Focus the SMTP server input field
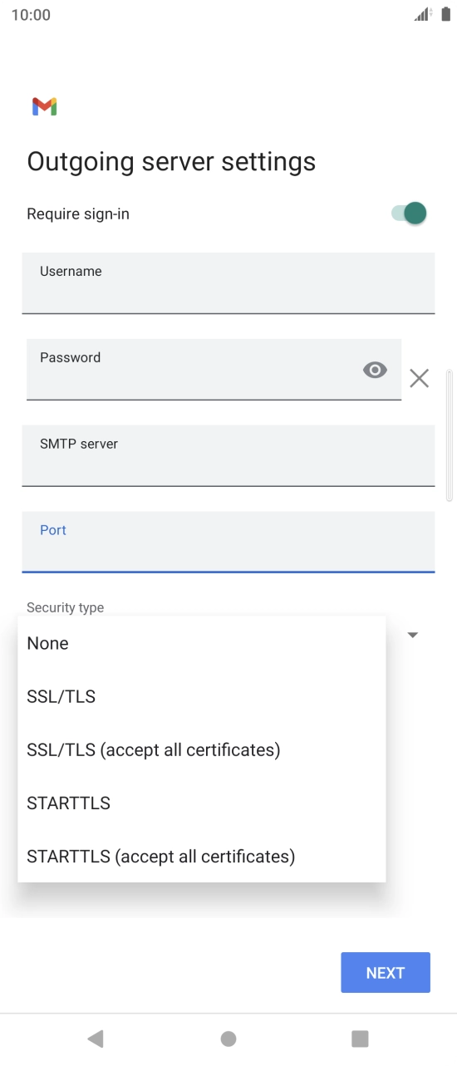This screenshot has width=457, height=1066. point(228,456)
